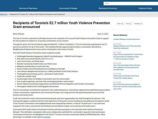Open the SafeTO webpage link
The height and width of the screenshot is (119, 158).
coord(44,117)
